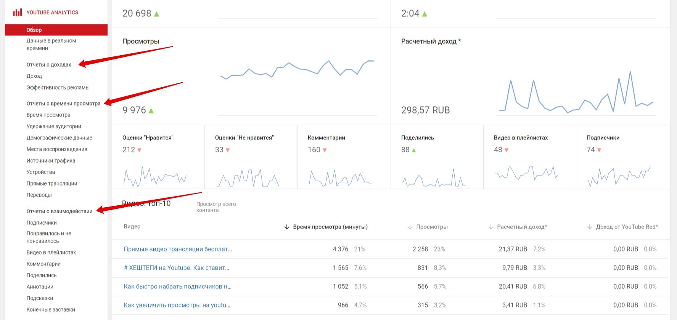
Task: Open Данные в реальном времени report
Action: click(51, 45)
